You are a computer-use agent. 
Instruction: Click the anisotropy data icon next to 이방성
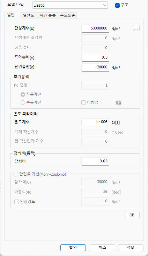coord(118,103)
